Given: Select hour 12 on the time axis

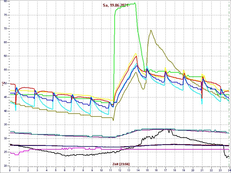Looking at the screenshot, I should pos(120,170).
